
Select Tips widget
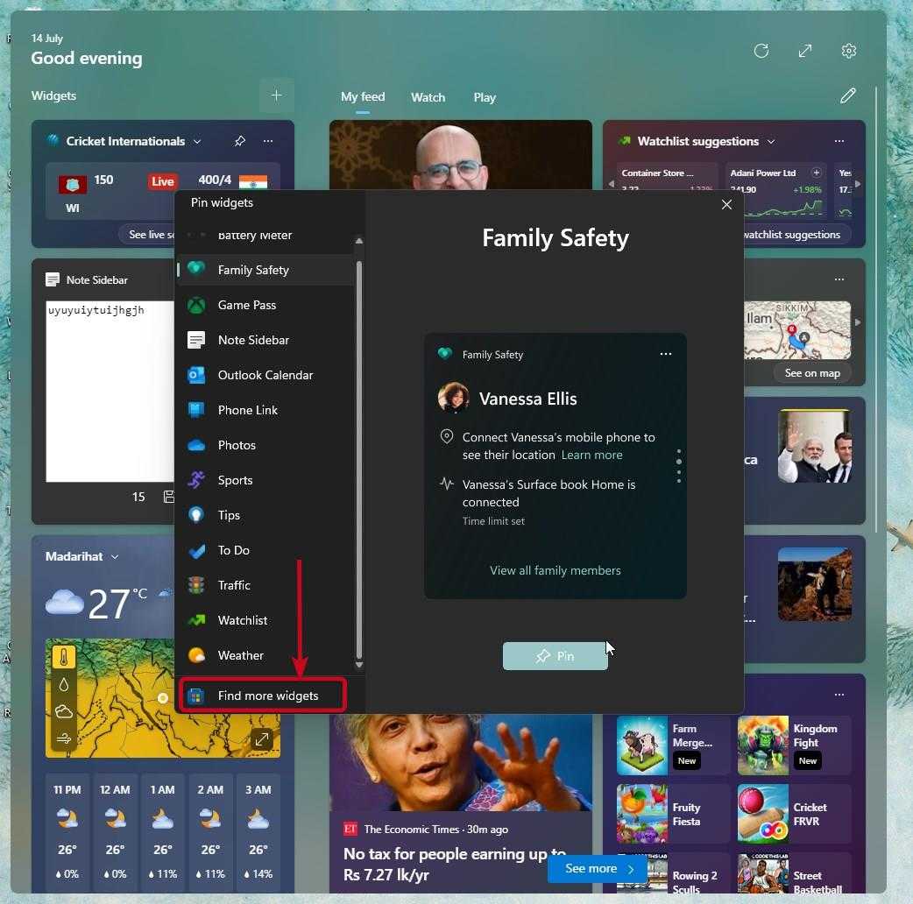(265, 515)
